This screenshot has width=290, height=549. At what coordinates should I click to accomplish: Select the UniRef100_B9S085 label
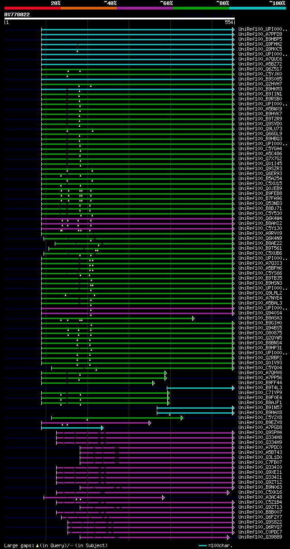click(260, 79)
